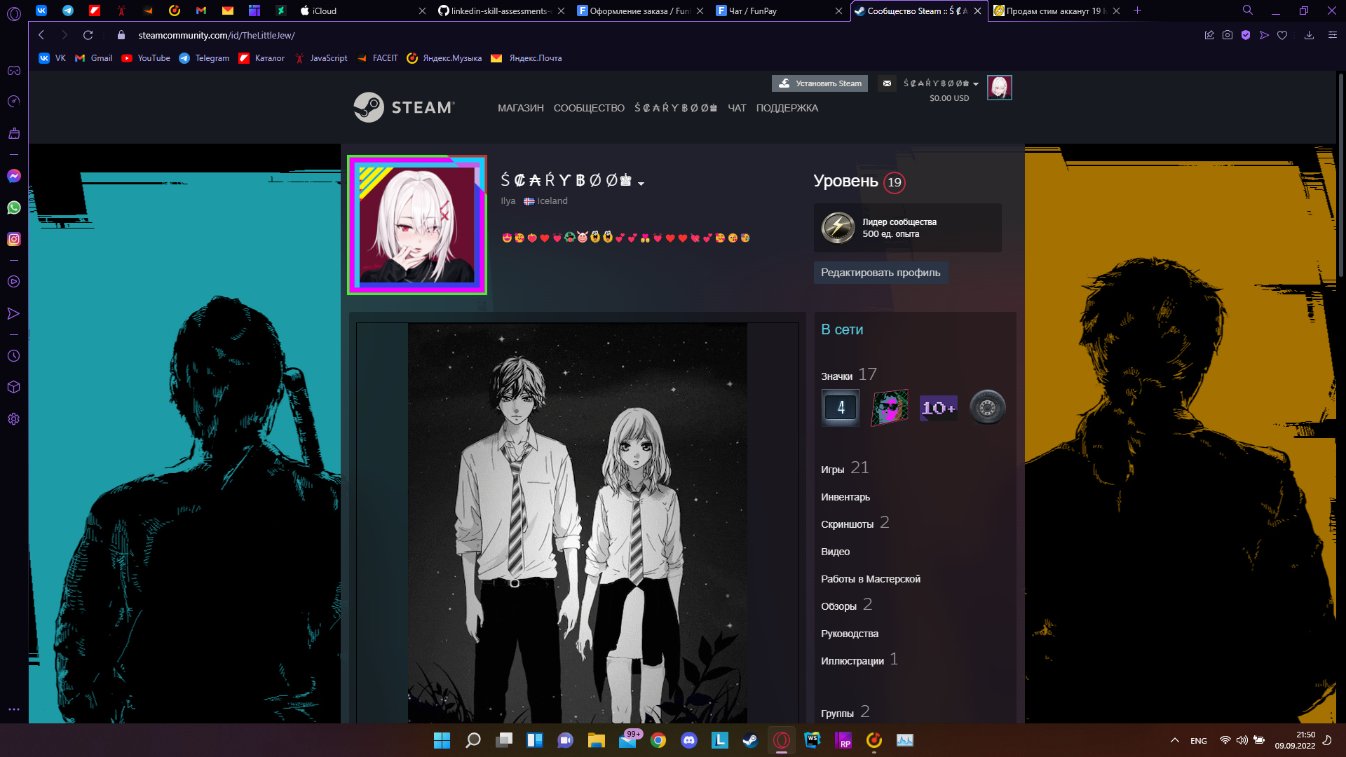Open the МАГАЗИН menu
Viewport: 1346px width, 757px height.
pyautogui.click(x=521, y=108)
